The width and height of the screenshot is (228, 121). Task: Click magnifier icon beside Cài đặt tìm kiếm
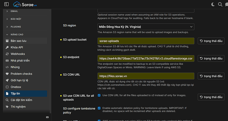[x=7, y=100]
